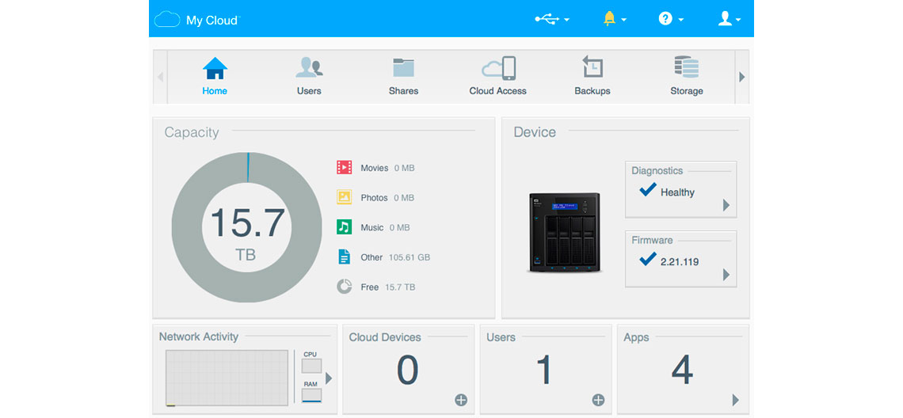This screenshot has width=903, height=418.
Task: Click the firmware version 2.21.119
Action: coord(680,262)
